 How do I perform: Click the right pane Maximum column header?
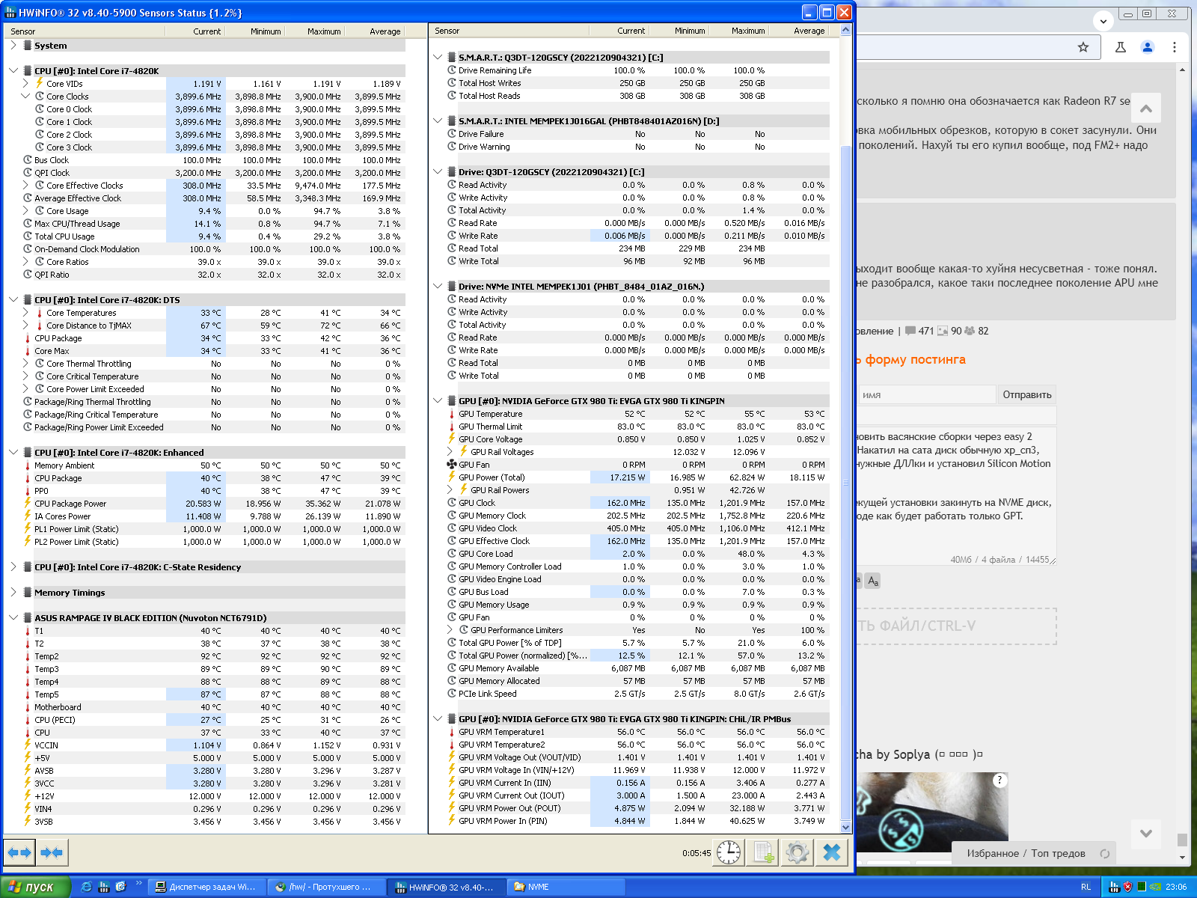[739, 31]
